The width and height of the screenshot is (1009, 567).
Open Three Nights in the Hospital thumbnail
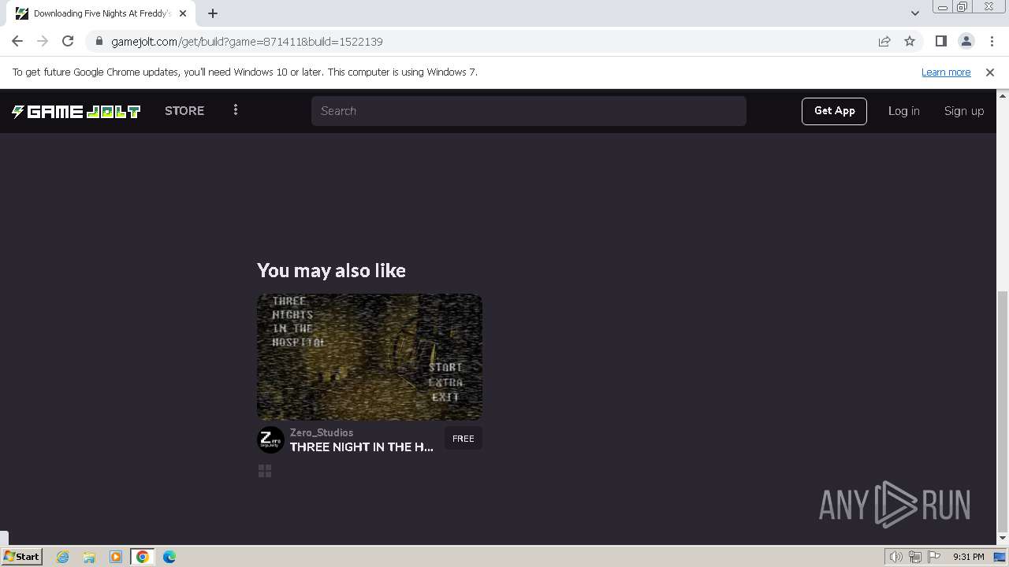pyautogui.click(x=370, y=357)
